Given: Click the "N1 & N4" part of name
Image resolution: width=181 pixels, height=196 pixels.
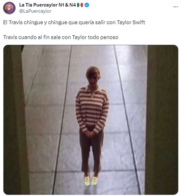Looking at the screenshot, I should point(67,5).
